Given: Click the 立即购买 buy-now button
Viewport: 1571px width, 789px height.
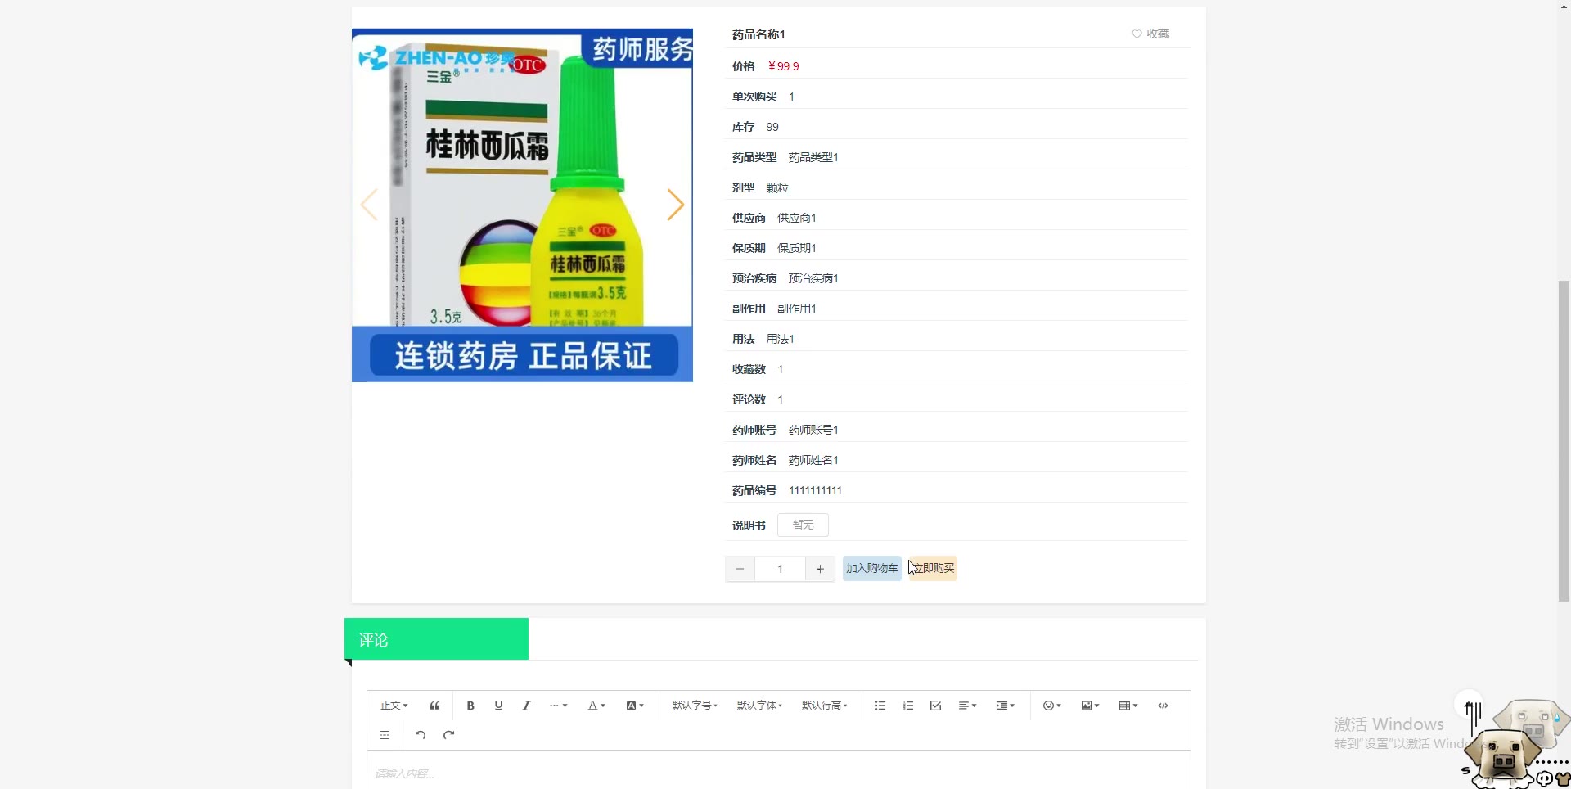Looking at the screenshot, I should tap(933, 568).
